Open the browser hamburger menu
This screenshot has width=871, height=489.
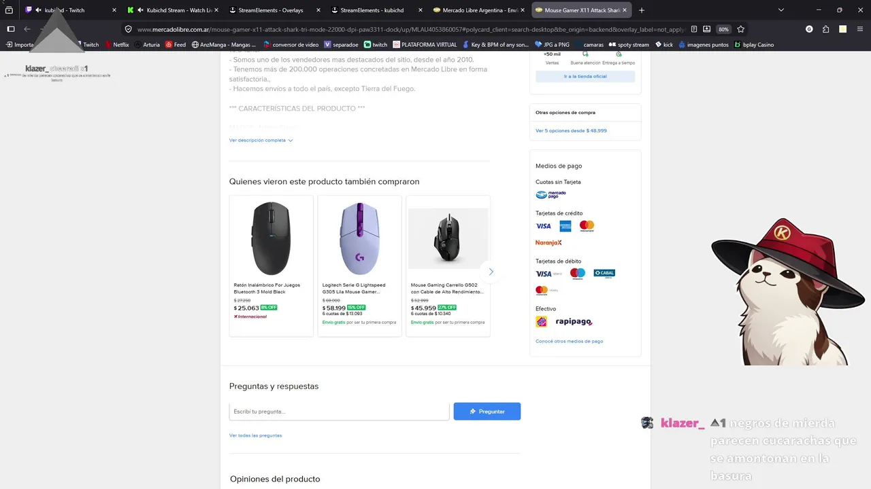(859, 29)
